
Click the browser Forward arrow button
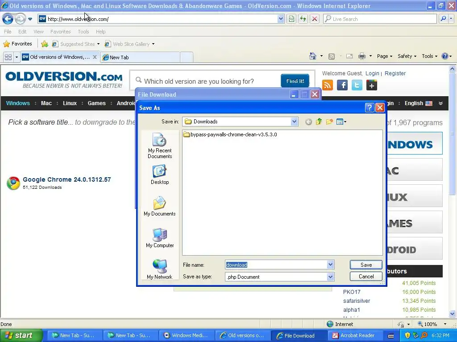point(20,19)
